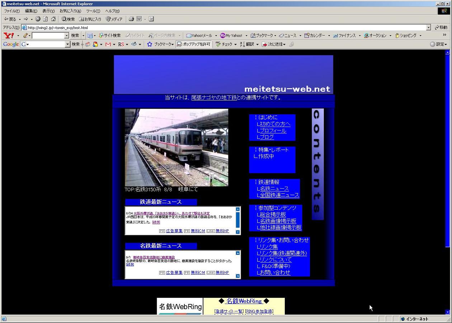Click the 次に送信 send-to button

[x=274, y=44]
